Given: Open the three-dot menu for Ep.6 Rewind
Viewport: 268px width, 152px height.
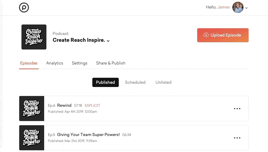Looking at the screenshot, I should pyautogui.click(x=237, y=108).
